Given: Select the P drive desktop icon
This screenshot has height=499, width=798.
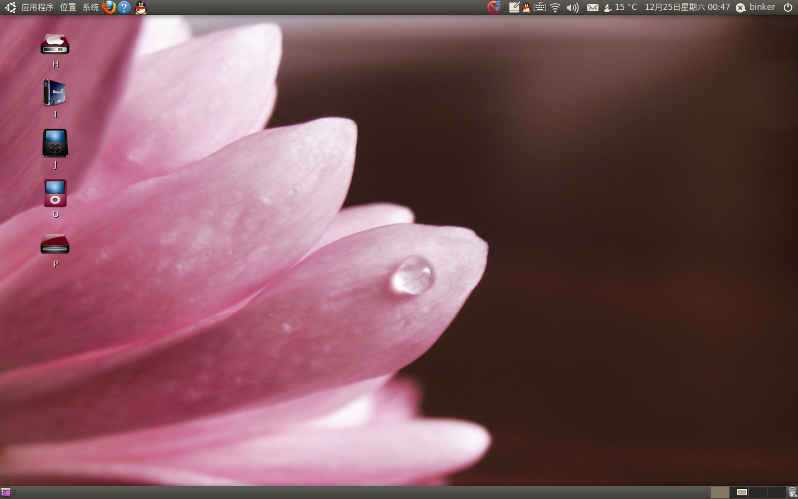Looking at the screenshot, I should pyautogui.click(x=55, y=244).
